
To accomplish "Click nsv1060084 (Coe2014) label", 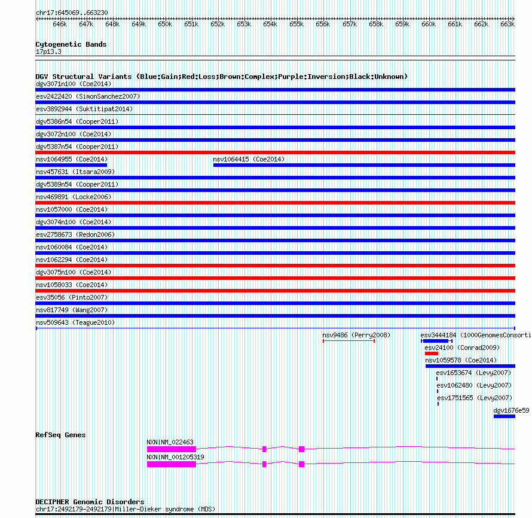I will pos(72,247).
